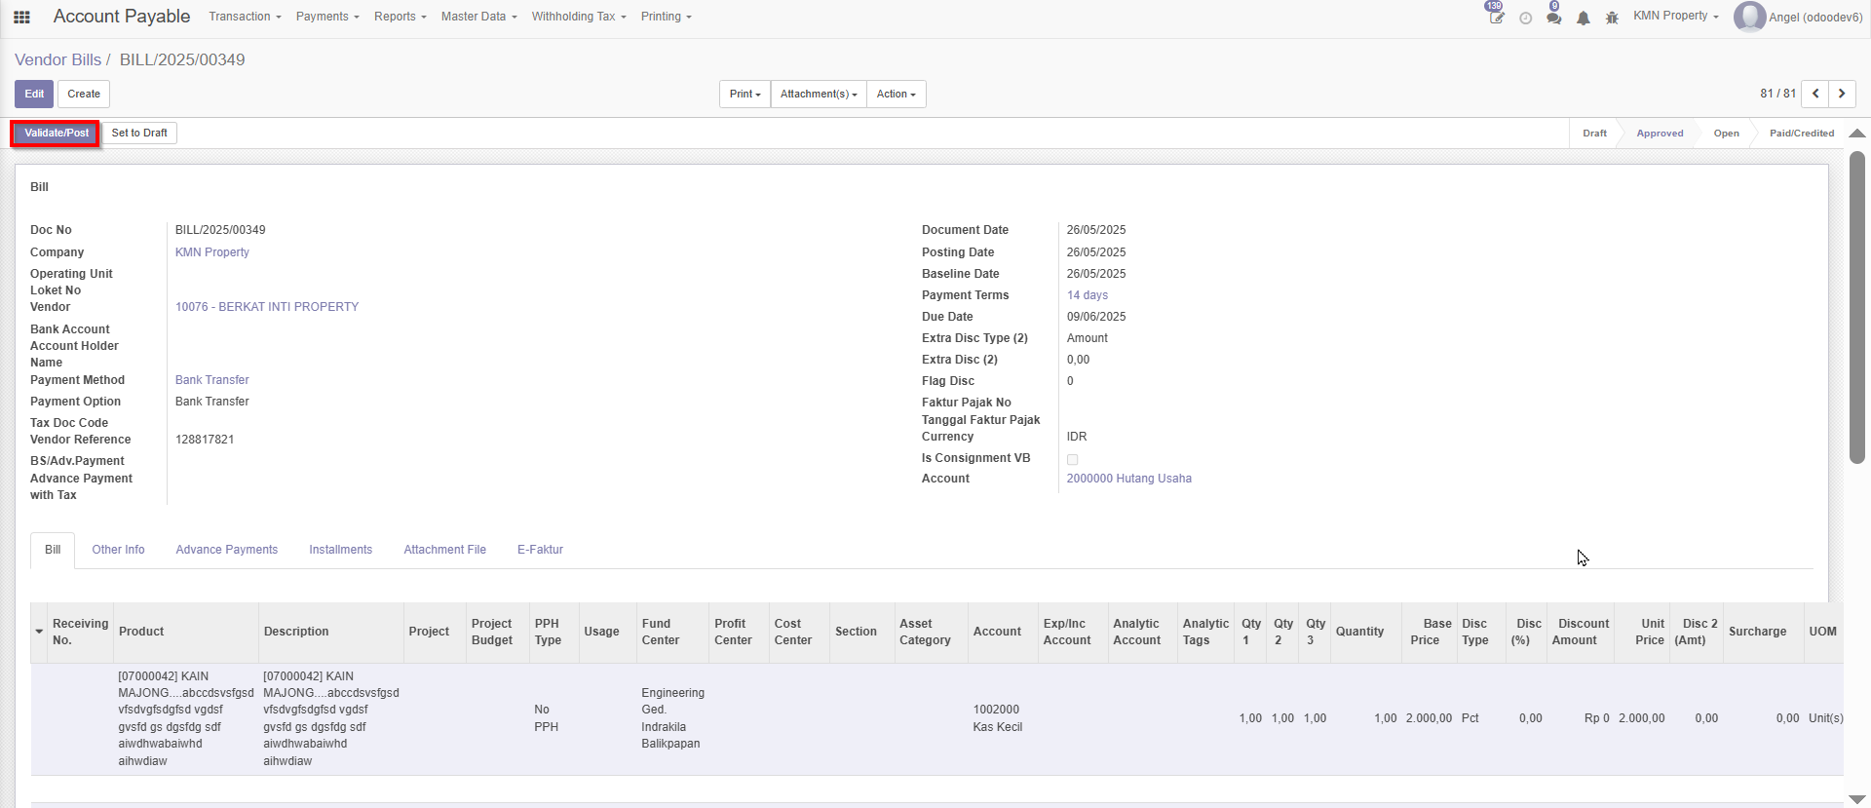Open the notifications bell icon

tap(1584, 18)
